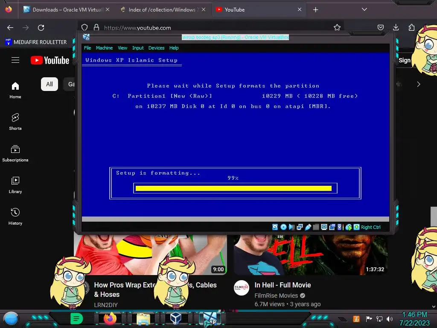Save page to Pocket
This screenshot has width=437, height=328.
coord(380,27)
